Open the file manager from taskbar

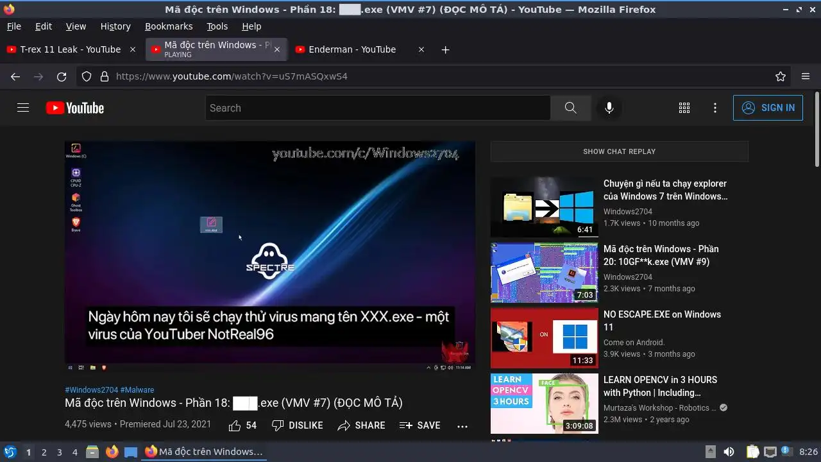92,452
